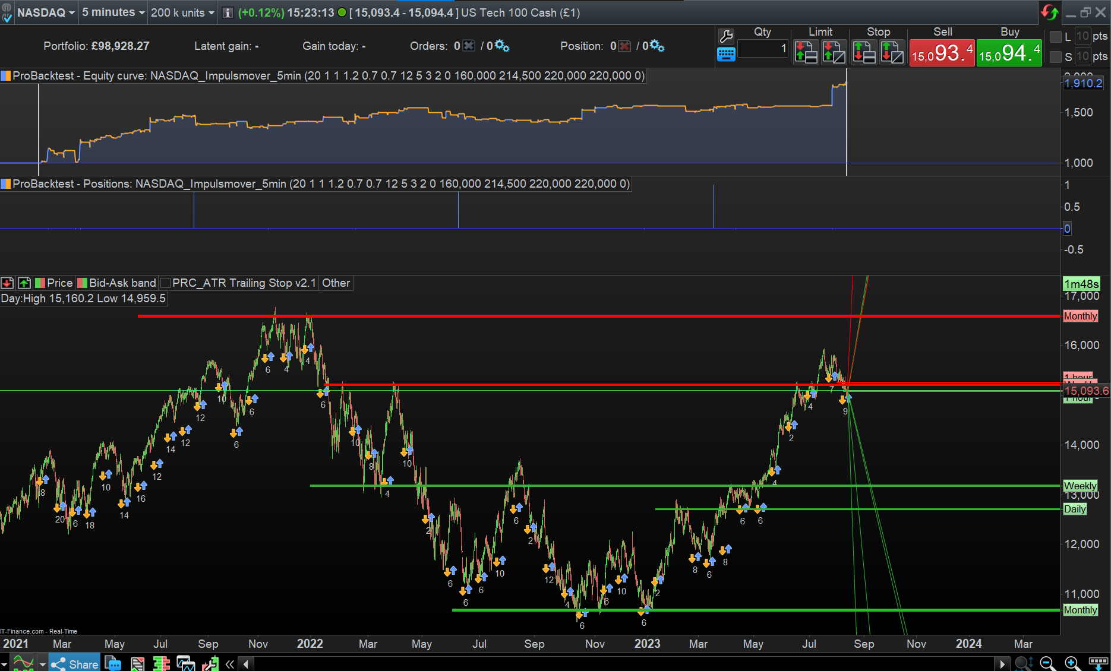The width and height of the screenshot is (1111, 671).
Task: Enable the S points checkbox
Action: tap(1056, 56)
